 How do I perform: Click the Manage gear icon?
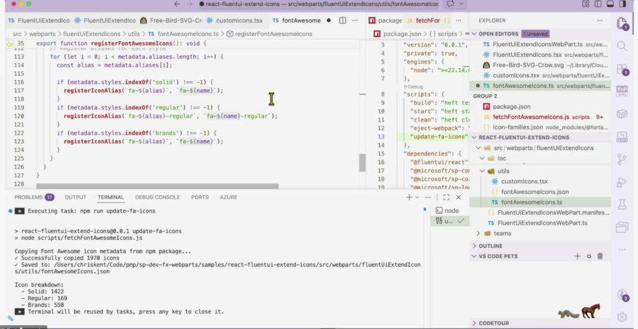click(621, 317)
